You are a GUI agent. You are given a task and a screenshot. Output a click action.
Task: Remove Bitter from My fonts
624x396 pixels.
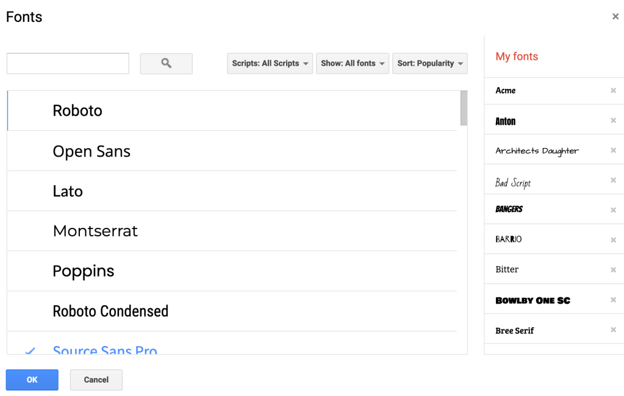click(613, 270)
